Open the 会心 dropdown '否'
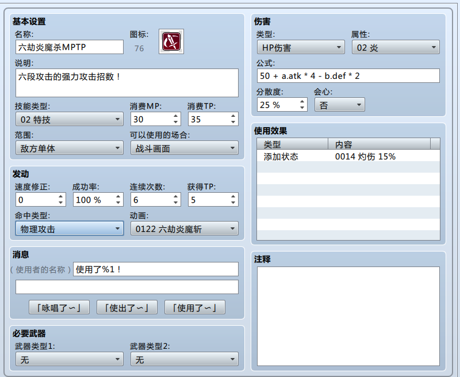This screenshot has height=377, width=460. (340, 105)
